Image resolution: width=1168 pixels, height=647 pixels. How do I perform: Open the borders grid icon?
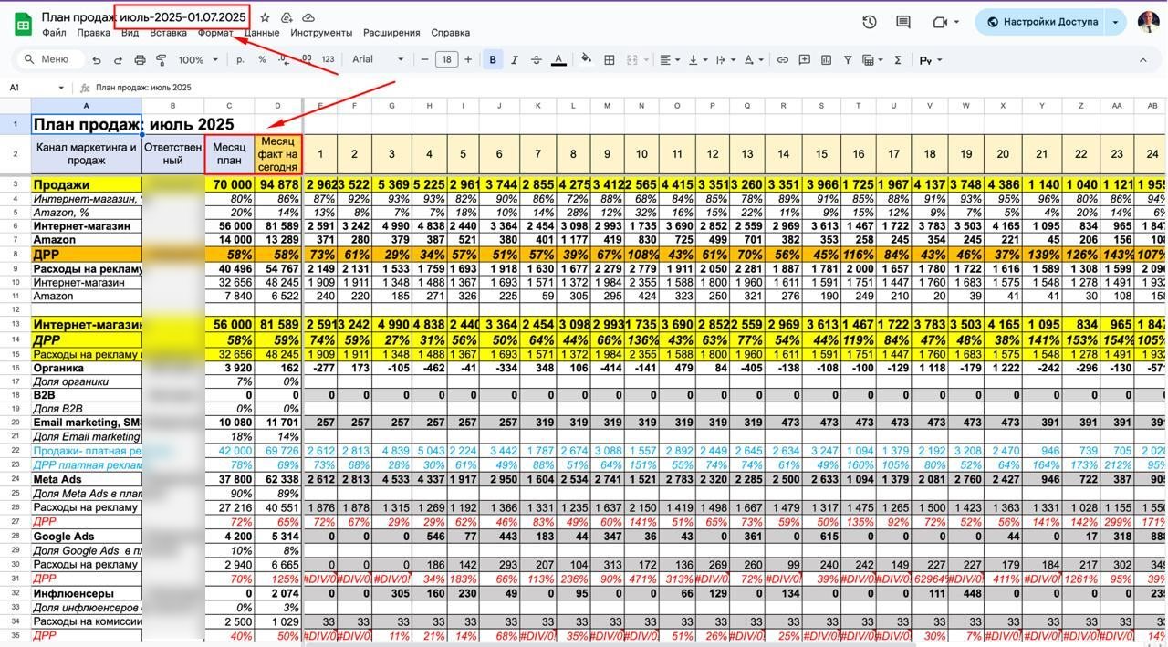click(x=609, y=60)
